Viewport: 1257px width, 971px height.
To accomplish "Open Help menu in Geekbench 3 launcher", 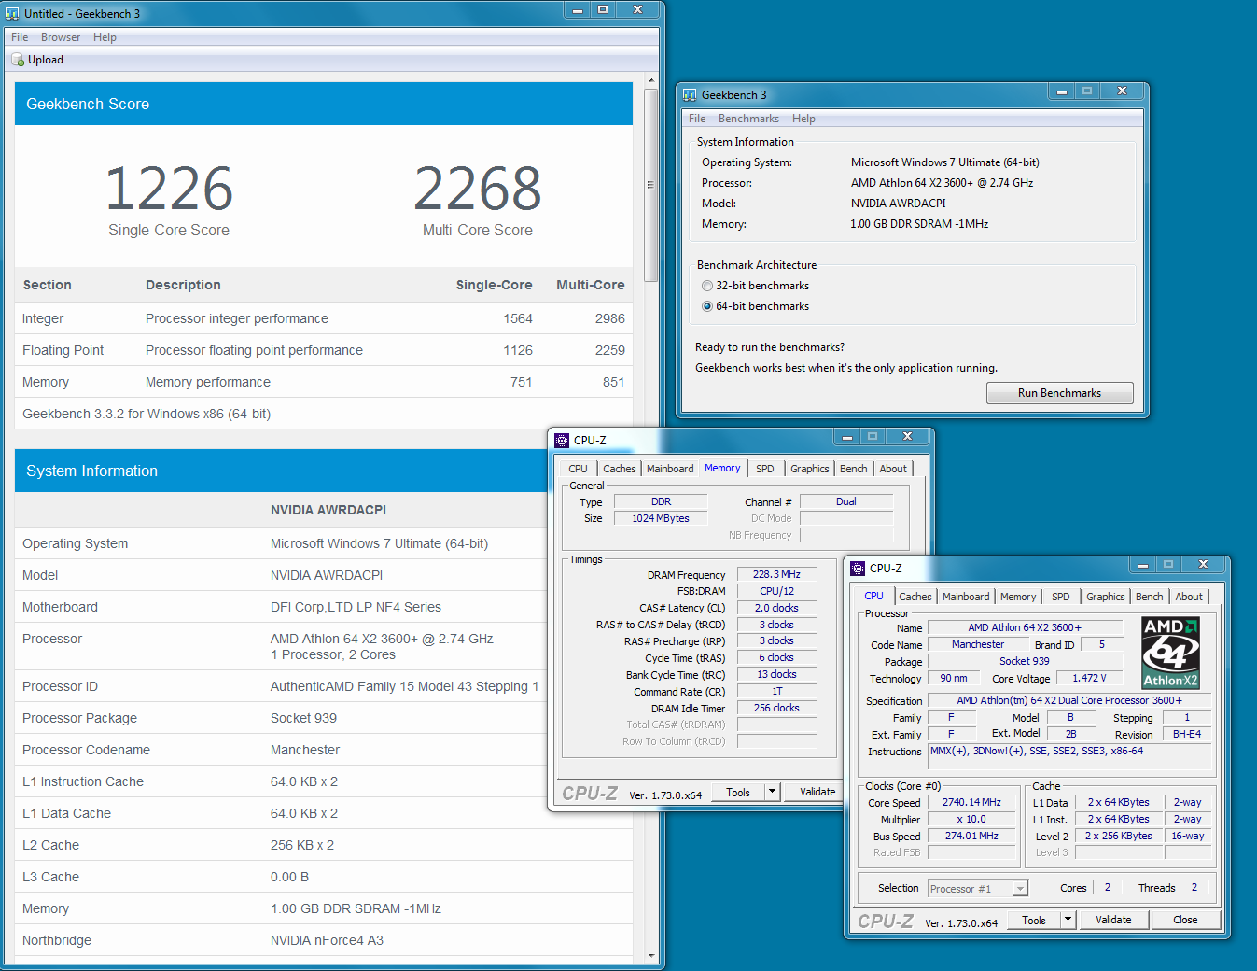I will (x=803, y=119).
